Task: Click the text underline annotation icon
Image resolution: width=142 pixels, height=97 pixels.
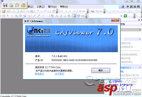Action: tap(61, 16)
